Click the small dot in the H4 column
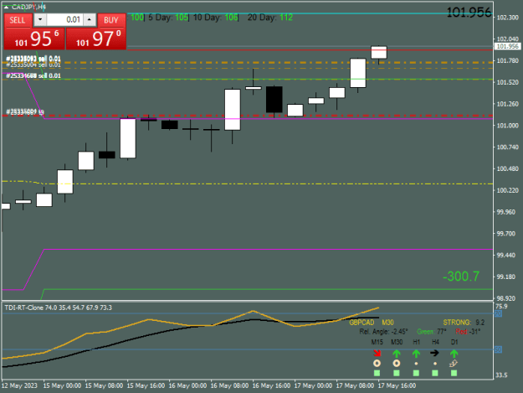Viewport: 523px width, 393px height. click(x=435, y=364)
